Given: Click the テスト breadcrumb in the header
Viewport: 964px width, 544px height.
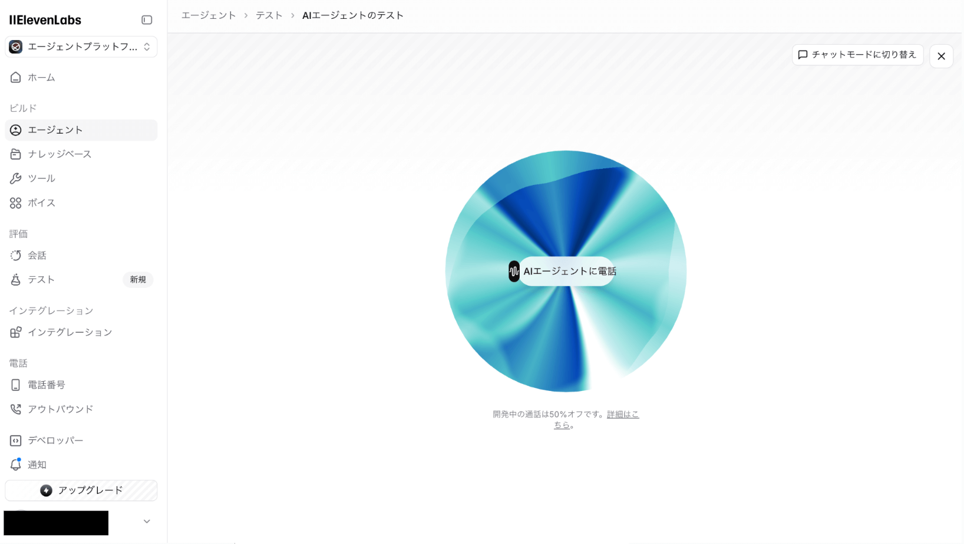Looking at the screenshot, I should tap(269, 16).
